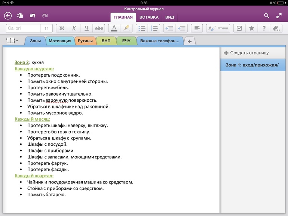Switch to ВИД ribbon tab
Screen dimensions: 288x216
(x=169, y=17)
